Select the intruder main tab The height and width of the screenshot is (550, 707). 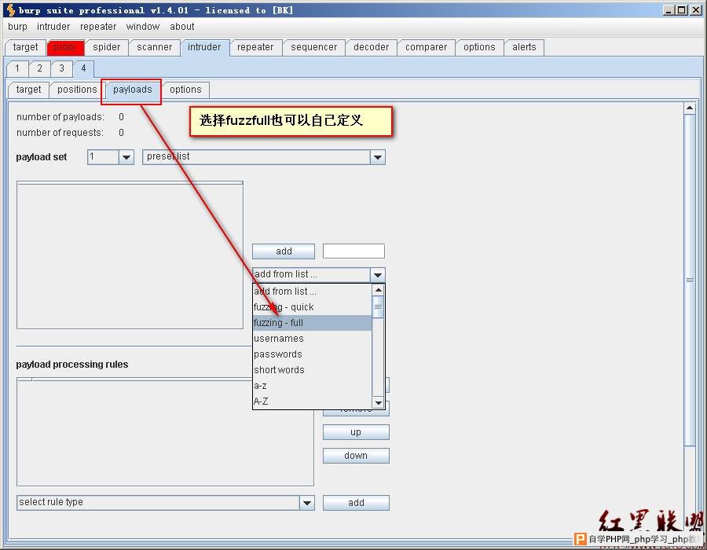point(204,47)
